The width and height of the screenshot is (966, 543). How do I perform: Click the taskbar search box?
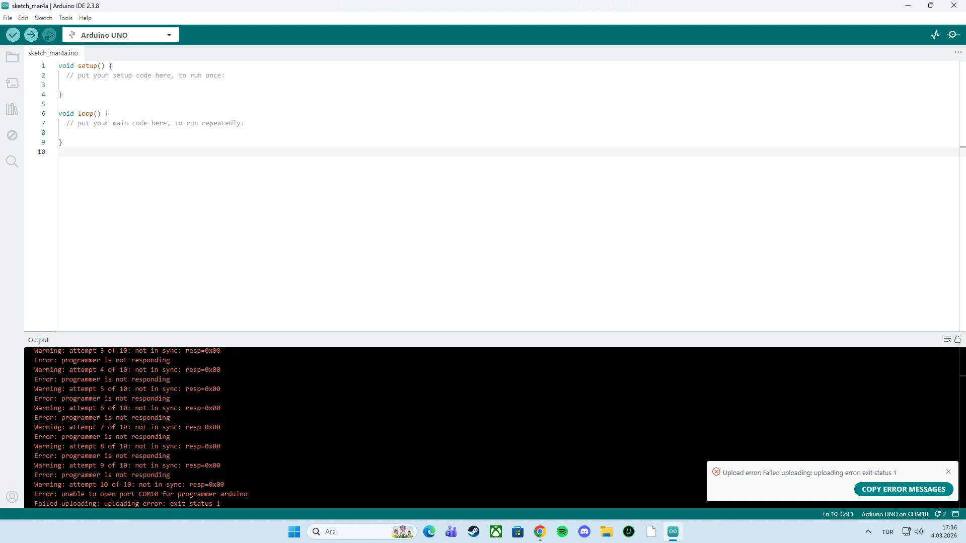pyautogui.click(x=361, y=531)
